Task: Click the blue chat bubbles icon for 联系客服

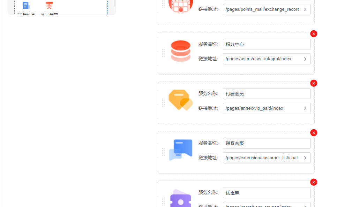Action: 181,150
